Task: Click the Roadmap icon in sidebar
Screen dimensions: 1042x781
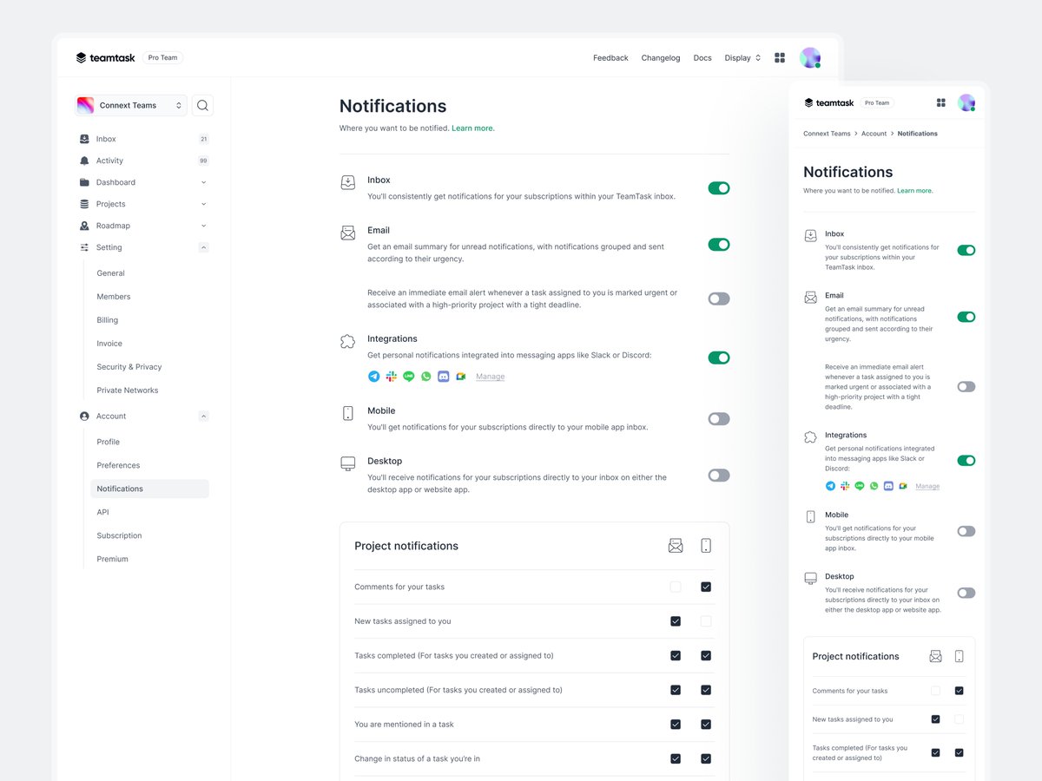Action: (x=84, y=226)
